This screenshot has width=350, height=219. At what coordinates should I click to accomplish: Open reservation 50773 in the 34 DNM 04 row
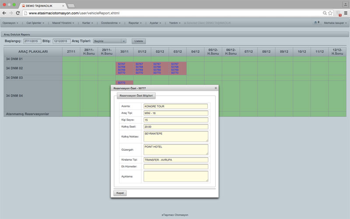coord(122,83)
